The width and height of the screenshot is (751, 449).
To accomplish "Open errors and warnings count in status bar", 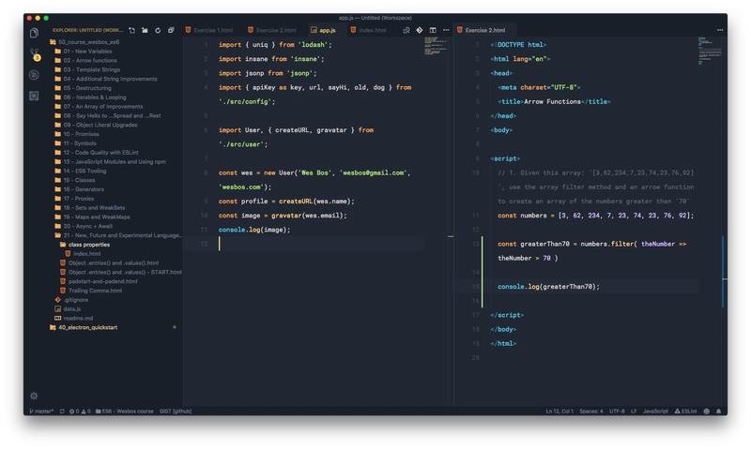I will coord(80,411).
